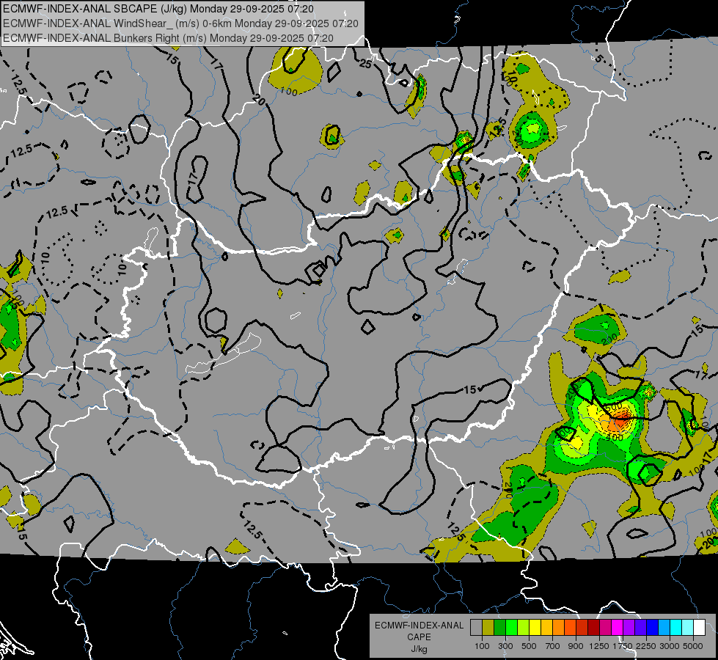718x660 pixels.
Task: Click the magenta legend swatch
Action: tap(618, 627)
